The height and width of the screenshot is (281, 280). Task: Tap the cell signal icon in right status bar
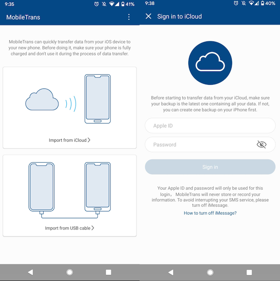[x=257, y=3]
